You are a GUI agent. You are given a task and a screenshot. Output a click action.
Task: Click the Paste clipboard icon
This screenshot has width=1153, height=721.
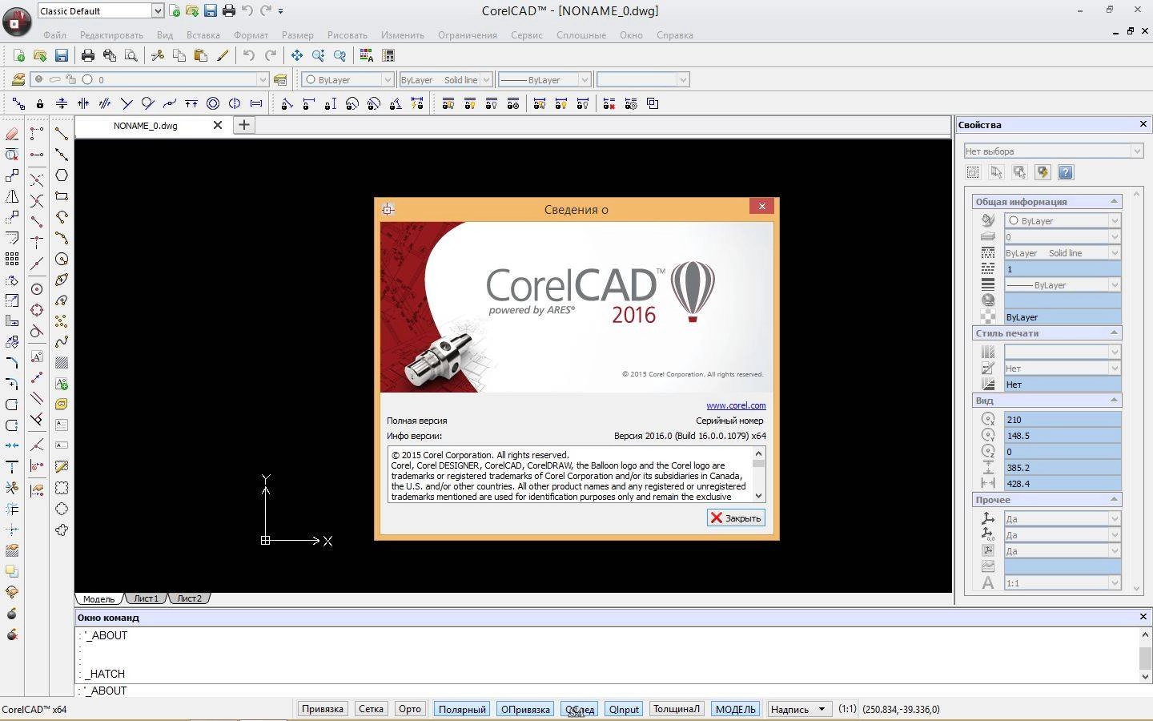[x=201, y=55]
